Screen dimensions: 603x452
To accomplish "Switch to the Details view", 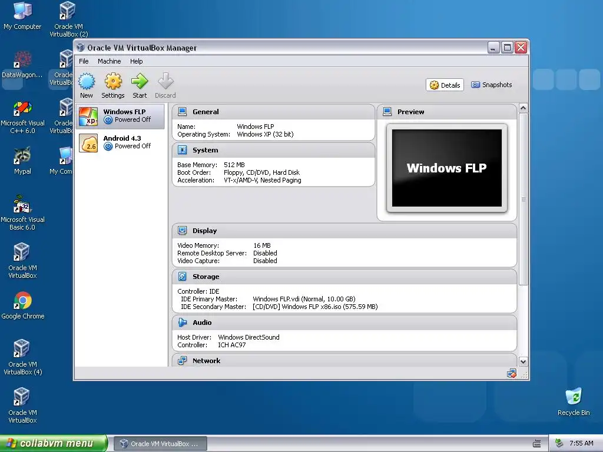I will click(x=445, y=85).
